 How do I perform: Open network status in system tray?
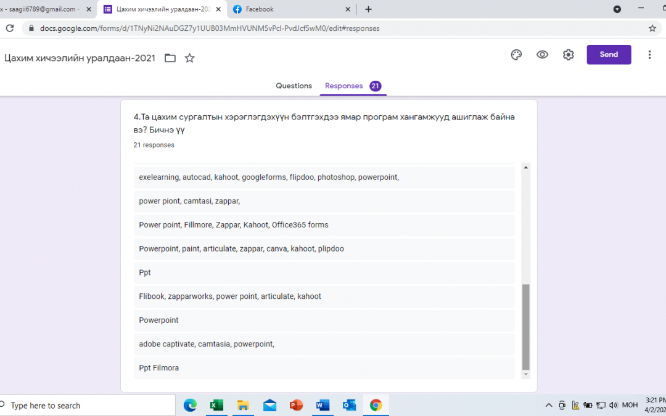tap(601, 406)
